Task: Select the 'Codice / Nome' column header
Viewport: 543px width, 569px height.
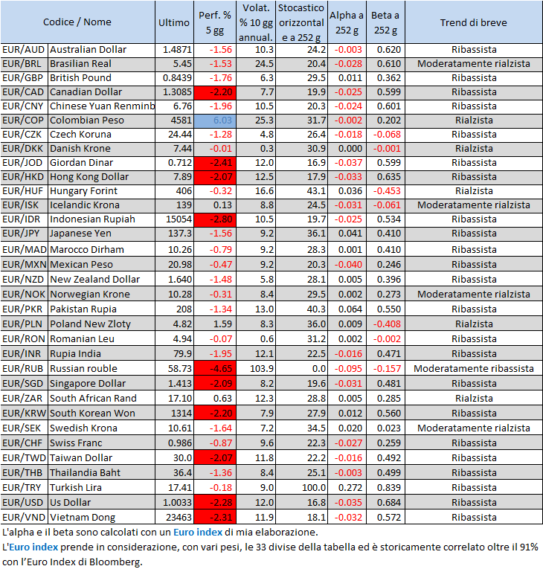Action: pos(77,22)
